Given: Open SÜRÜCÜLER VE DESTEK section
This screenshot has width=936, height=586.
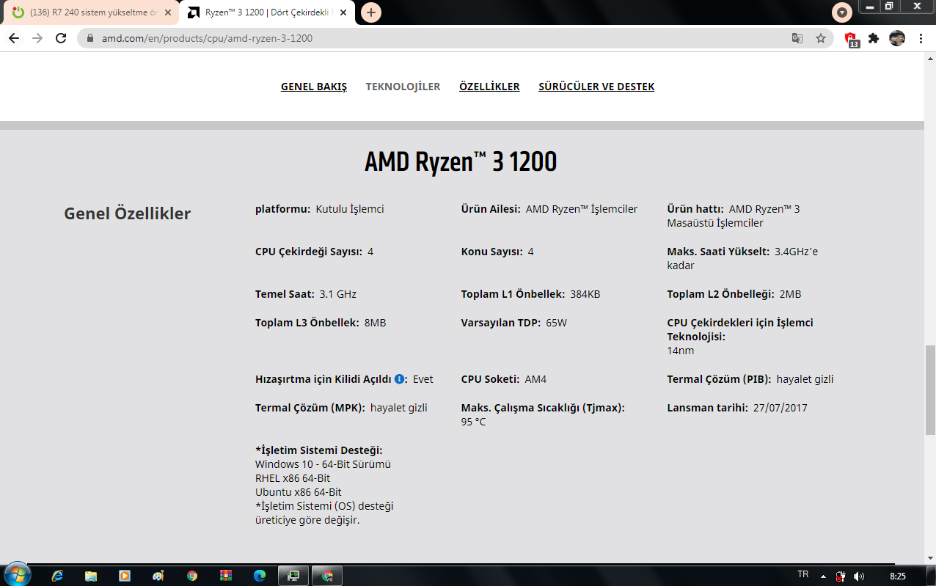Looking at the screenshot, I should [596, 87].
